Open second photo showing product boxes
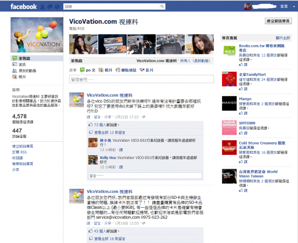This screenshot has width=298, height=243. (112, 44)
